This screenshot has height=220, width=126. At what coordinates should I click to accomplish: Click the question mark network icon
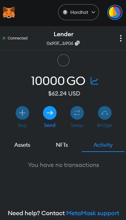click(x=65, y=12)
